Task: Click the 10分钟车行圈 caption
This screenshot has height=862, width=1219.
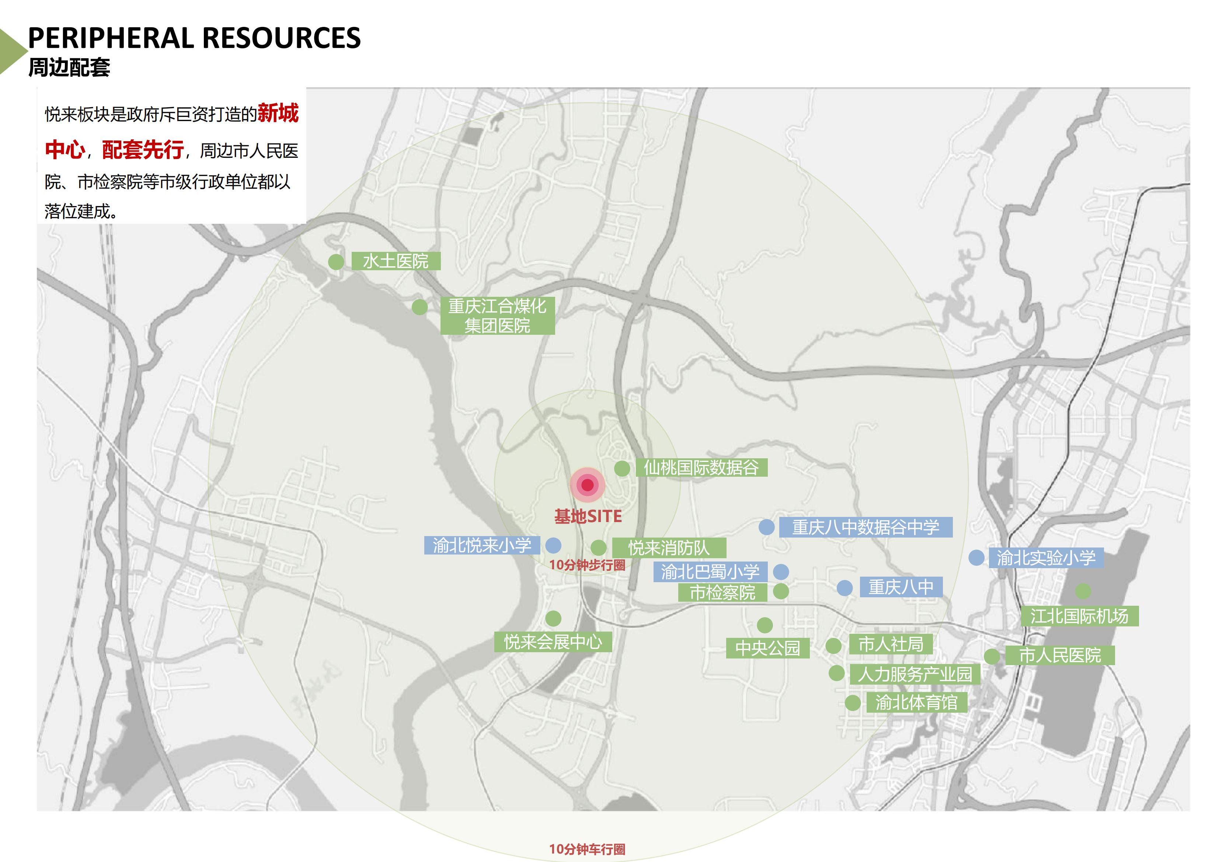Action: (587, 849)
